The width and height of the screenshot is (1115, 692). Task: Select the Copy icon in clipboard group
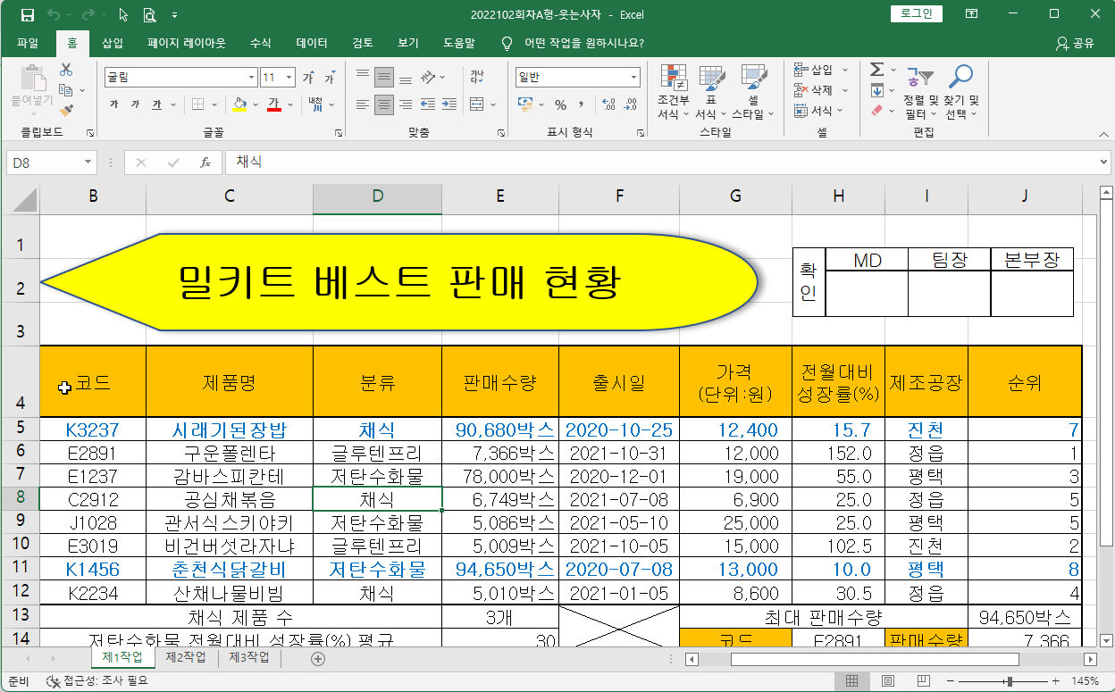click(65, 90)
